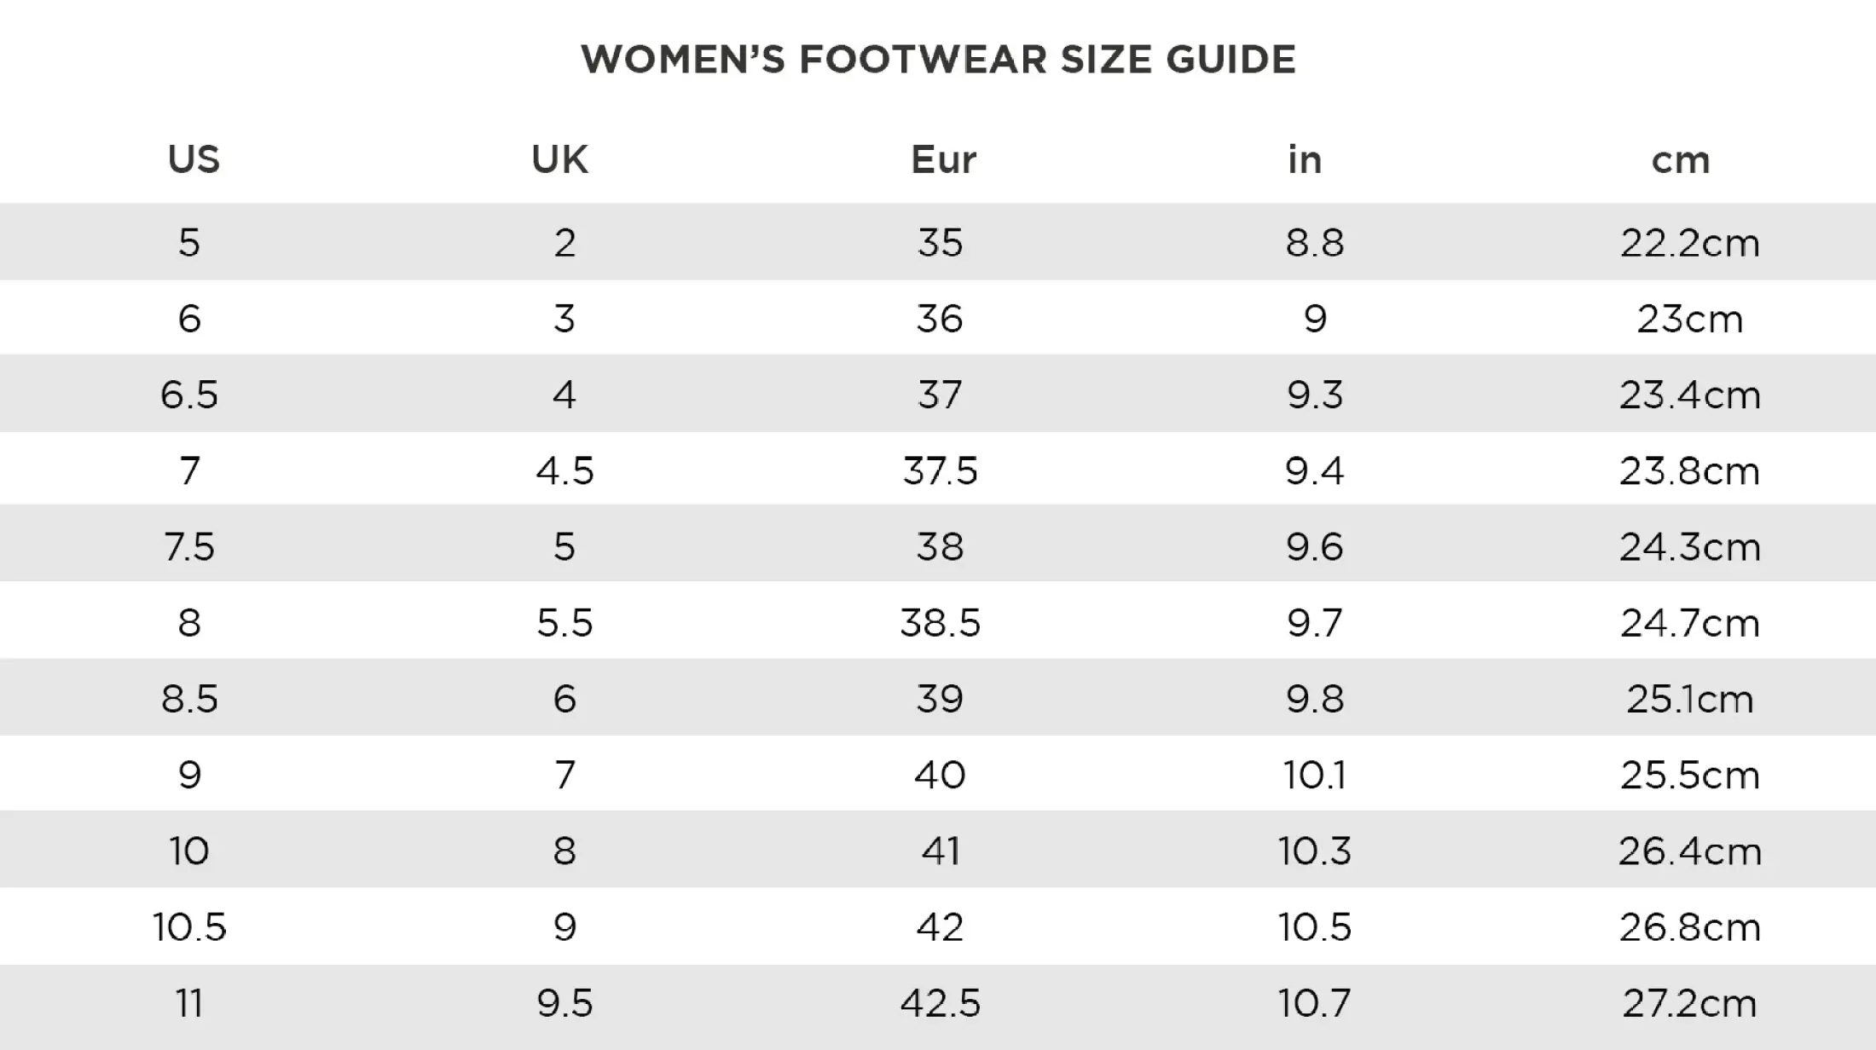1876x1050 pixels.
Task: Click Eur size 36 cell
Action: [940, 319]
